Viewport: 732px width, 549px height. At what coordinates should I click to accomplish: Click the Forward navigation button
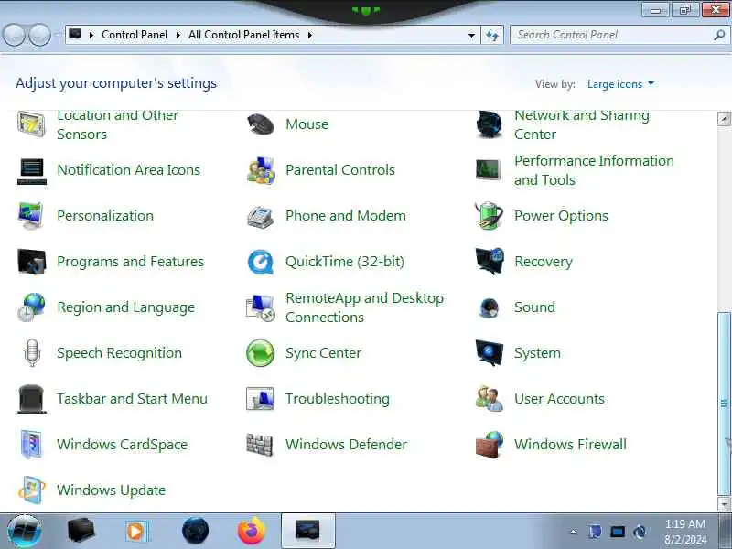[x=39, y=35]
